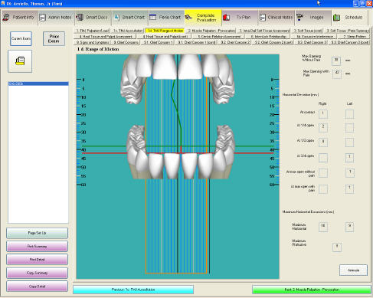The width and height of the screenshot is (373, 298).
Task: Click the Maximum Protrusive value field
Action: click(x=337, y=247)
